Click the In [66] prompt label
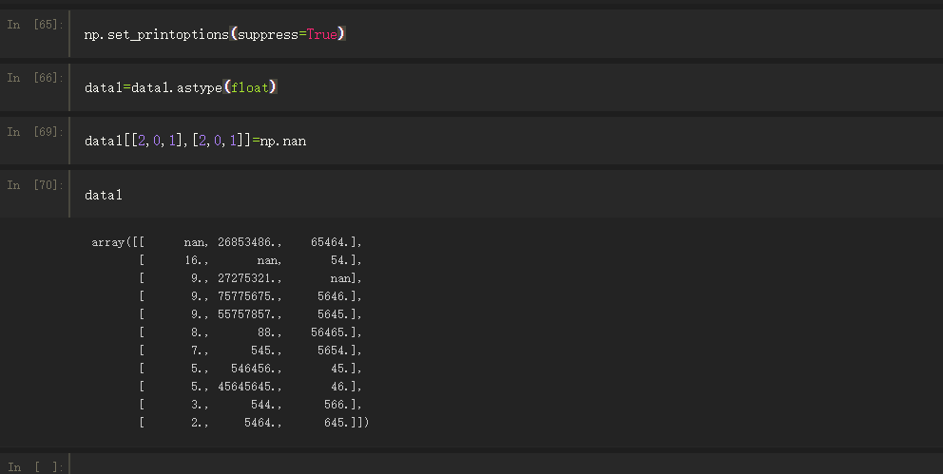 35,78
